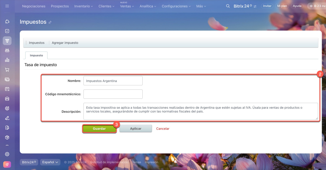Open the document edit icon in the sidebar
Image resolution: width=326 pixels, height=170 pixels.
click(7, 128)
